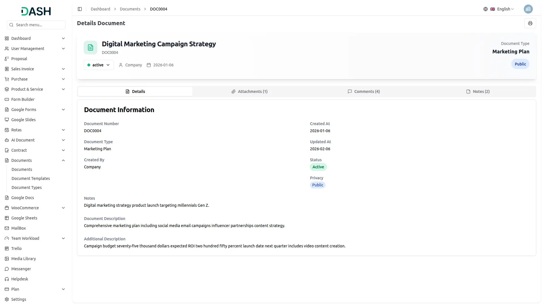Screen dimensions: 543x305
Task: Switch to the Details tab
Action: click(x=135, y=91)
